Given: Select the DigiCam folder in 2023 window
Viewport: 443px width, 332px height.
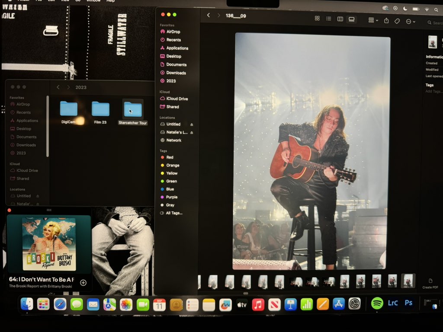Looking at the screenshot, I should pyautogui.click(x=68, y=112).
